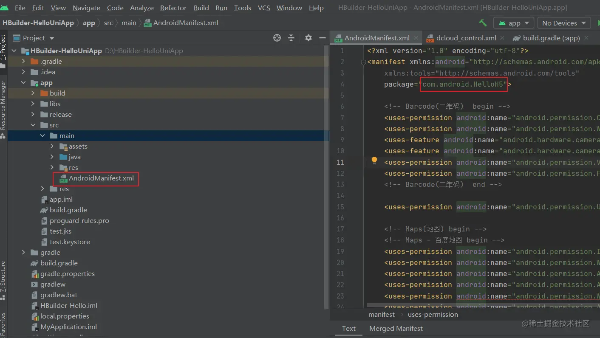Expand the assets folder in tree
This screenshot has width=600, height=338.
(x=52, y=146)
